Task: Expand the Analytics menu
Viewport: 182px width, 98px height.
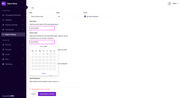Action: [x=23, y=20]
